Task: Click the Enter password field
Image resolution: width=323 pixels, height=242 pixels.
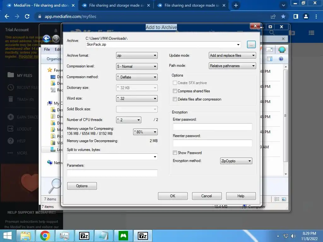Action: (212, 127)
